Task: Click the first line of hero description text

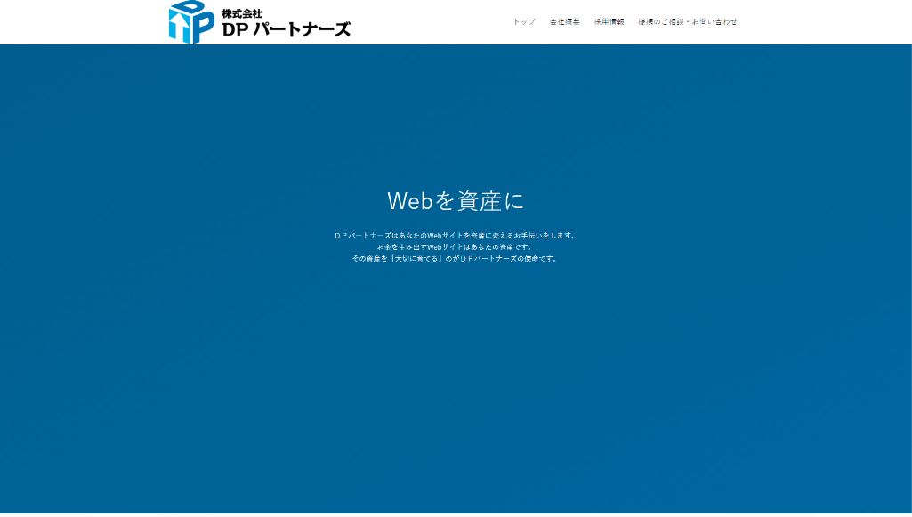Action: [x=456, y=236]
